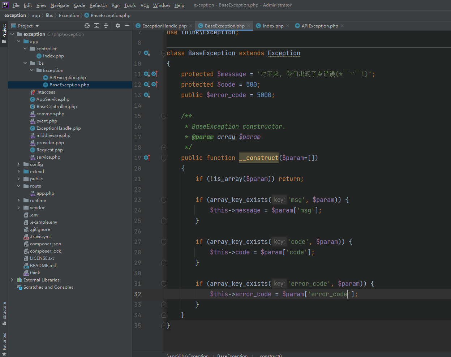Click the gutter override icon on line 19

pyautogui.click(x=147, y=158)
